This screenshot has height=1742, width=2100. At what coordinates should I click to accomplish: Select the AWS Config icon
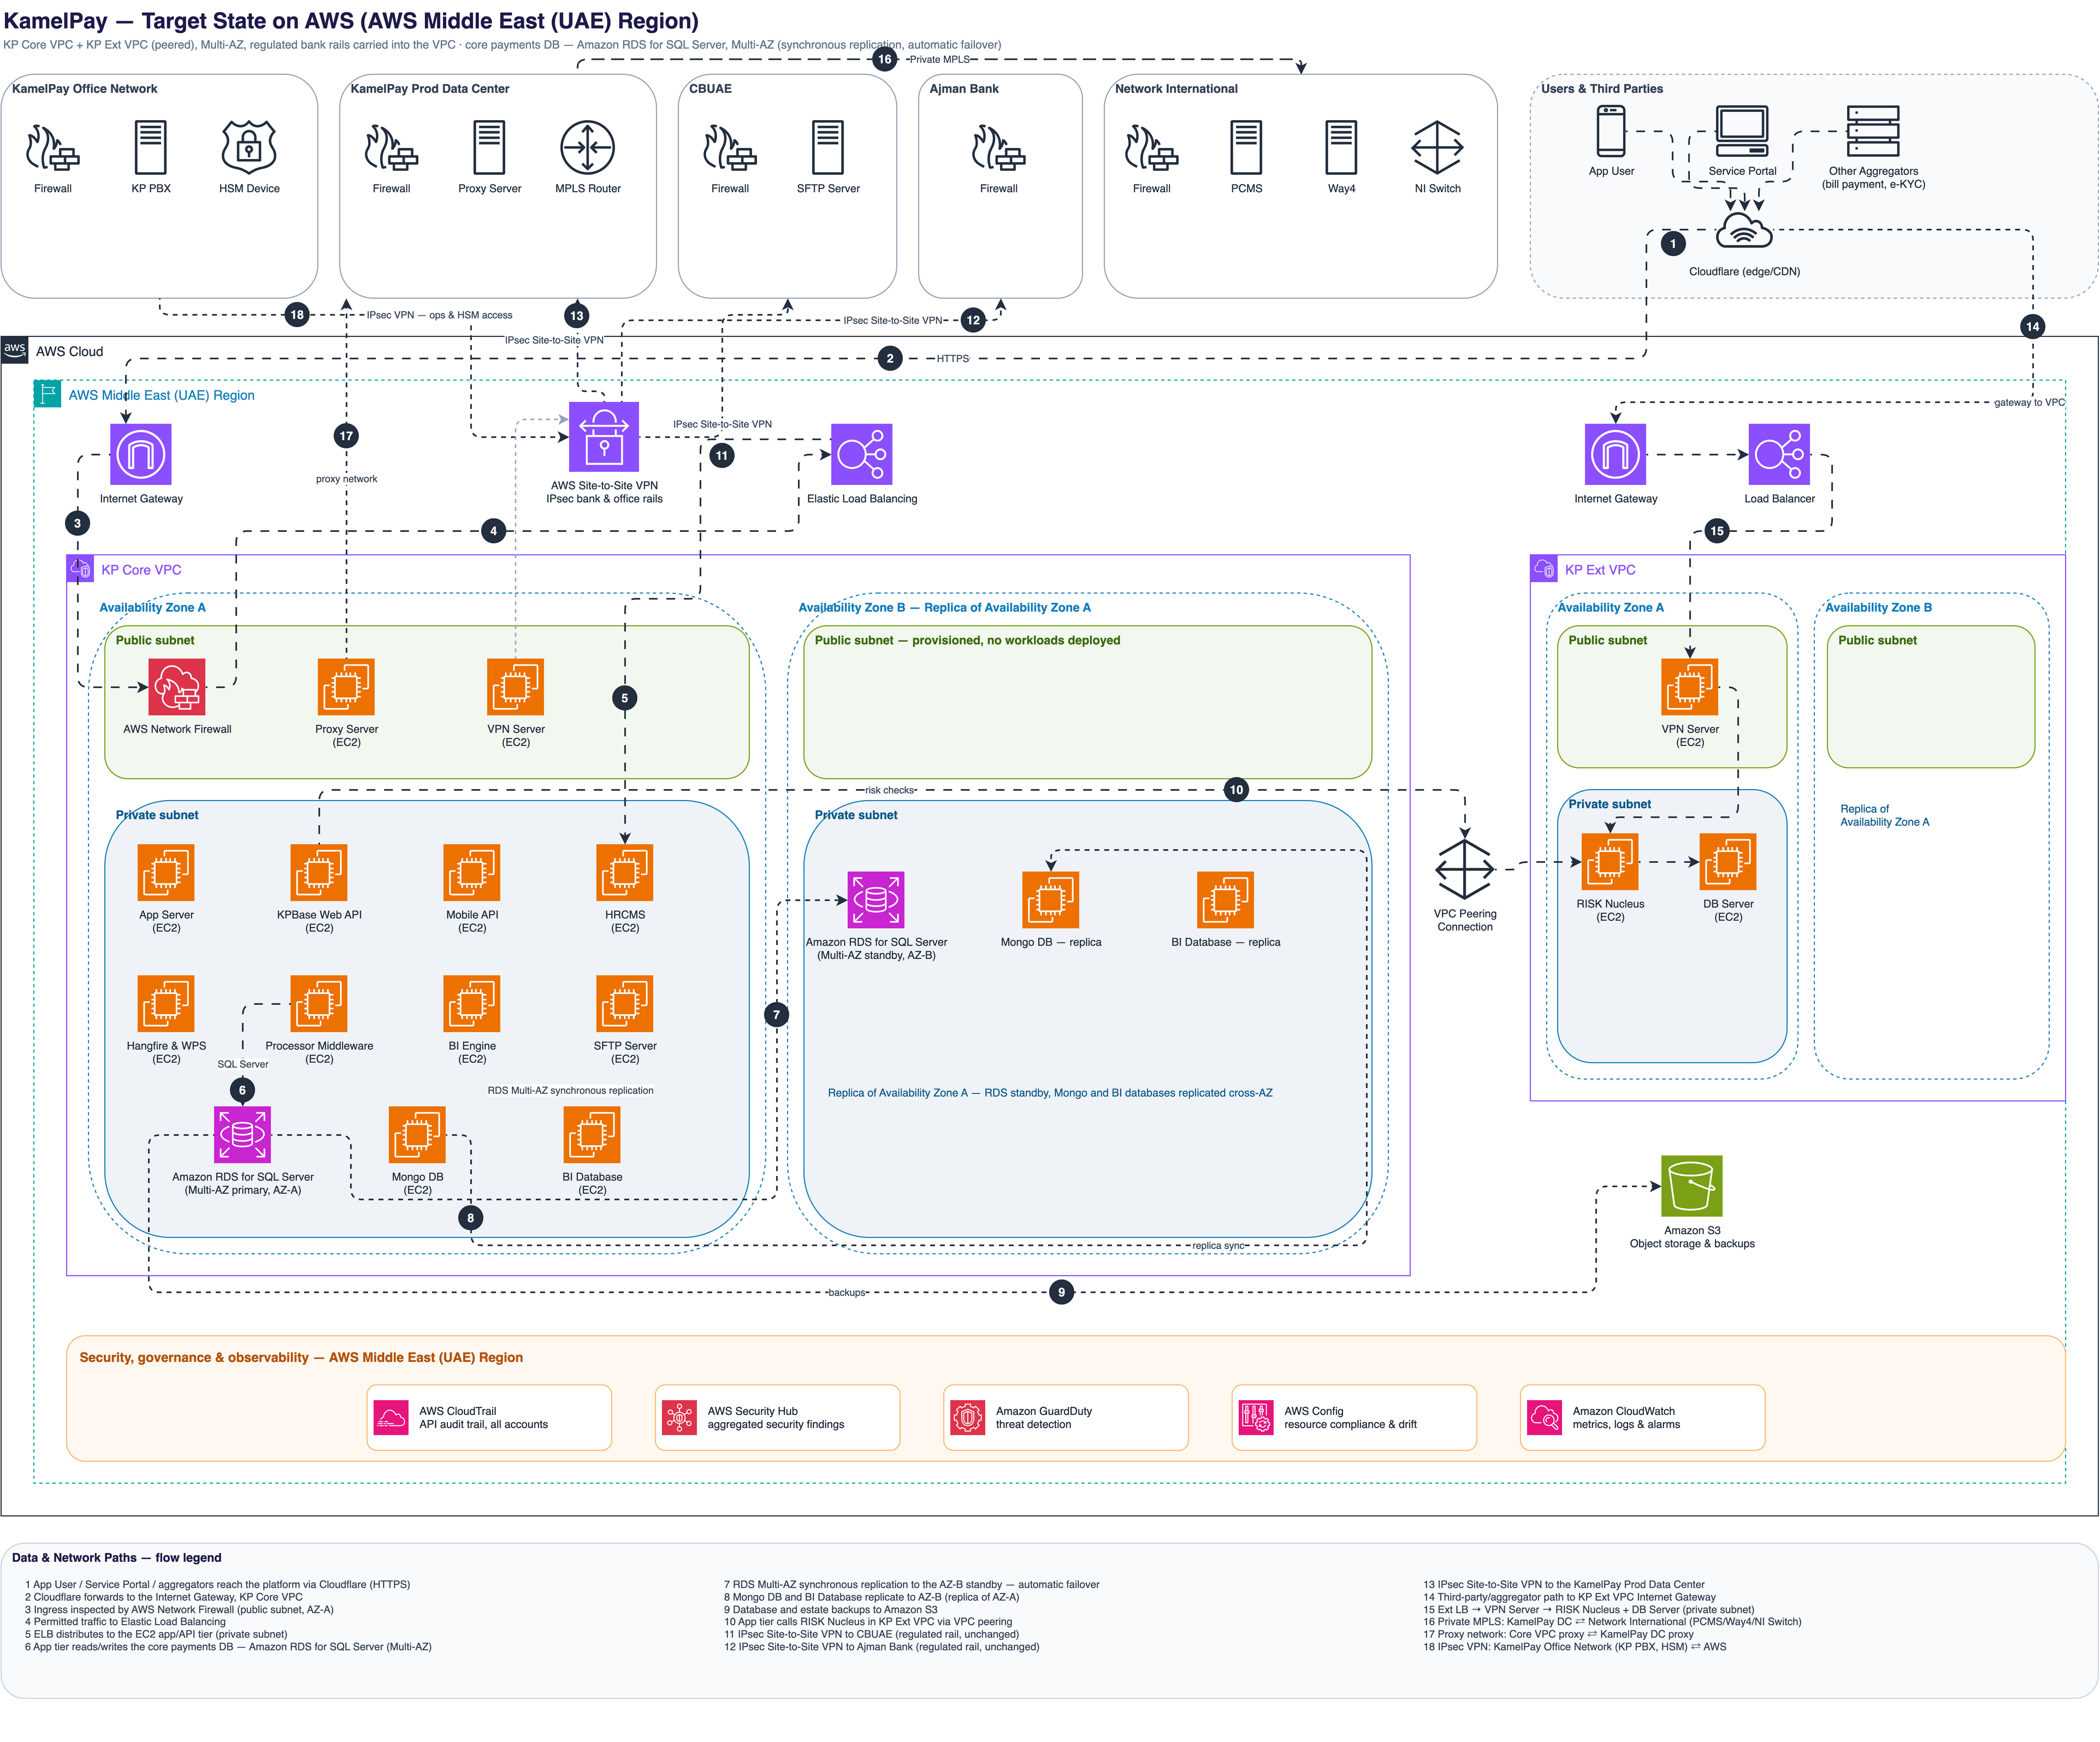[1256, 1418]
